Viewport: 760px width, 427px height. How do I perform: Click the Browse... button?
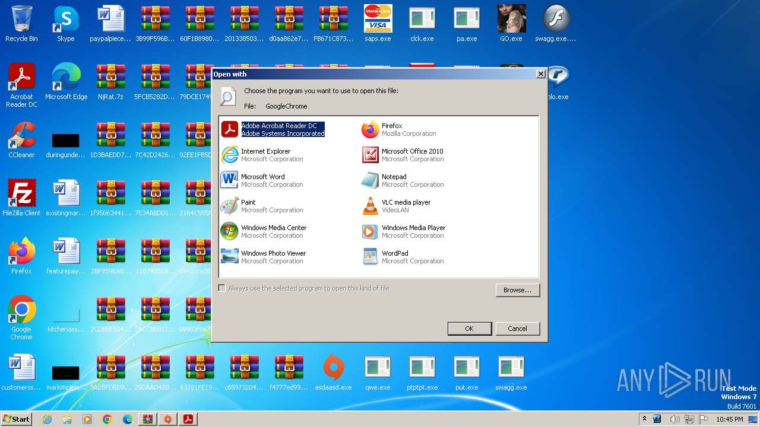517,290
